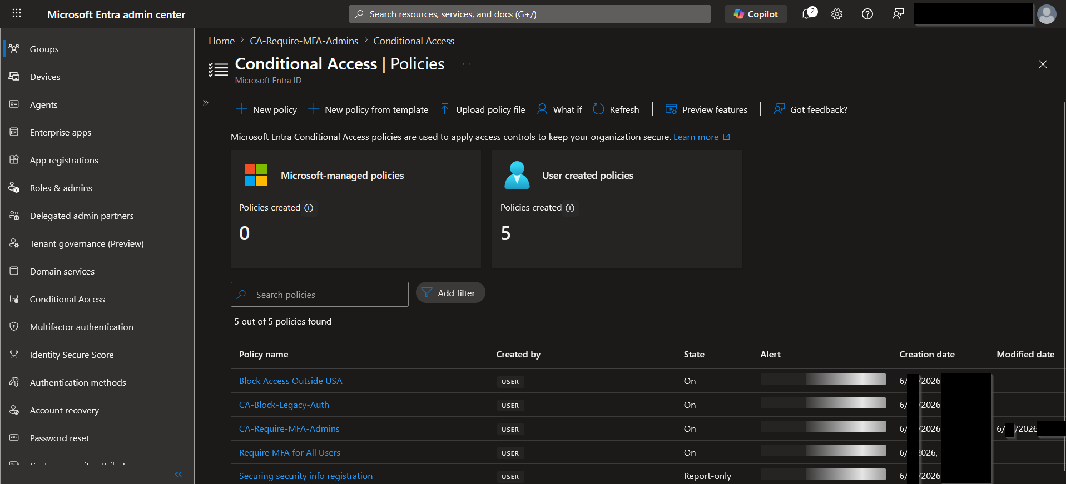The width and height of the screenshot is (1066, 484).
Task: Open Securing security info registration policy
Action: 306,476
